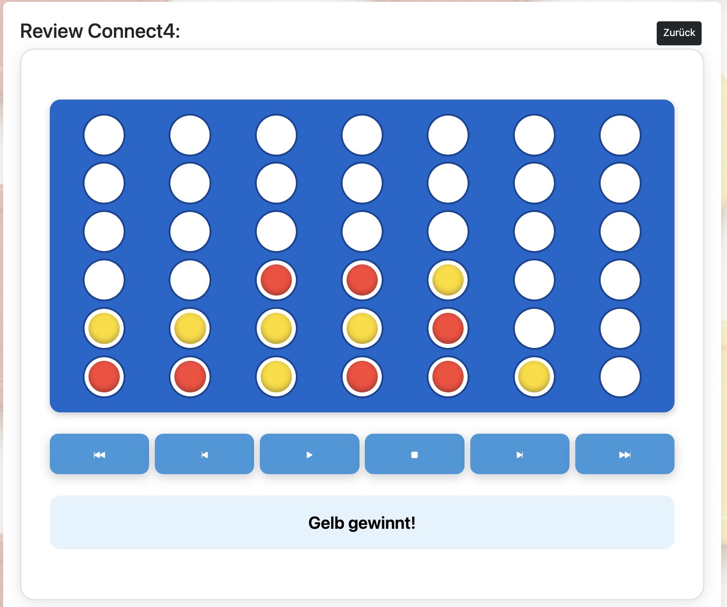Click the red disc at bottom of first column
Screen dimensions: 727x607
tap(104, 377)
